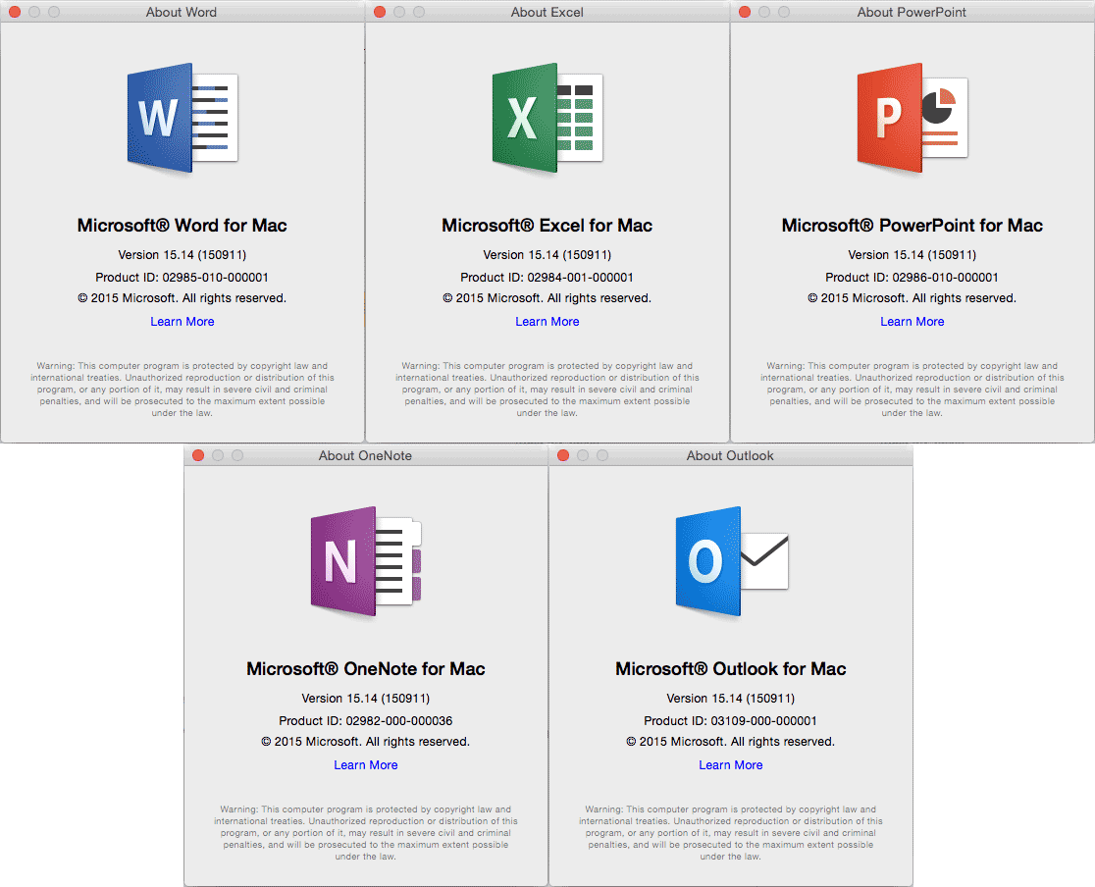Click the copyright line in About Excel
This screenshot has width=1095, height=887.
pos(547,298)
